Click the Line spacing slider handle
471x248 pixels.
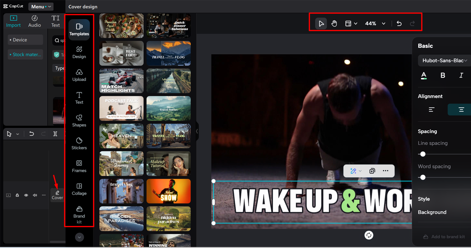tap(423, 154)
